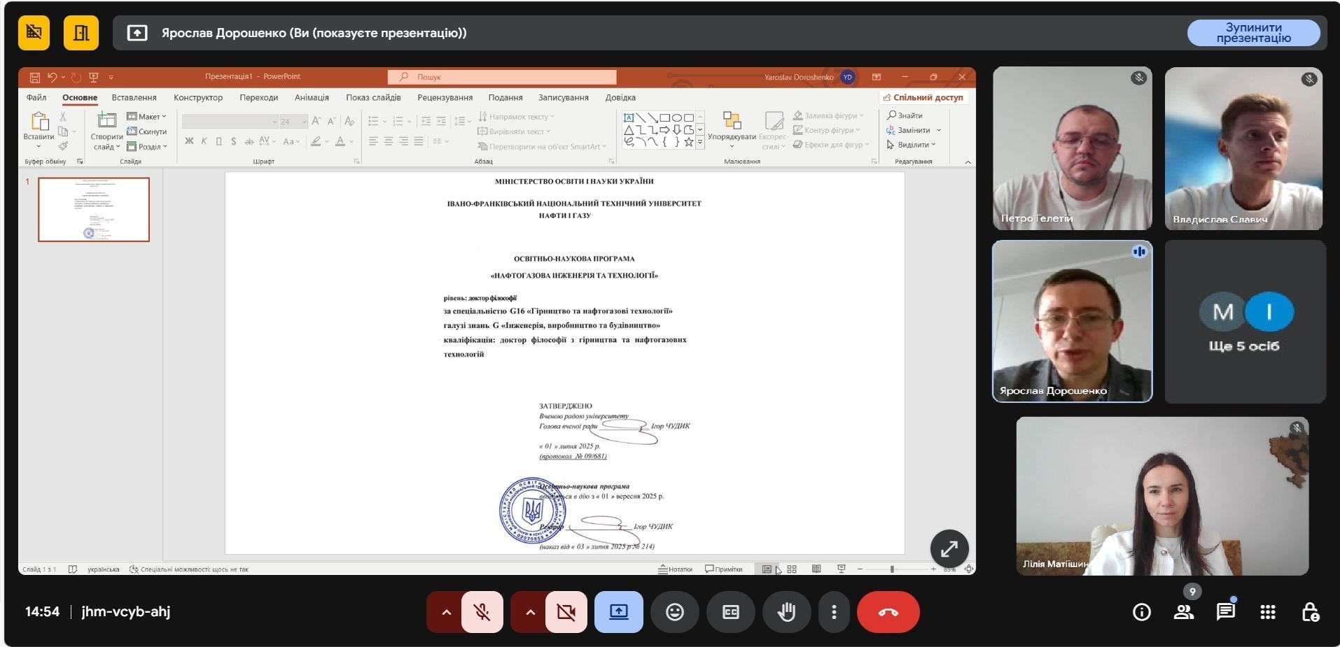This screenshot has height=647, width=1340.
Task: Apply italic formatting with the К icon
Action: pos(204,142)
